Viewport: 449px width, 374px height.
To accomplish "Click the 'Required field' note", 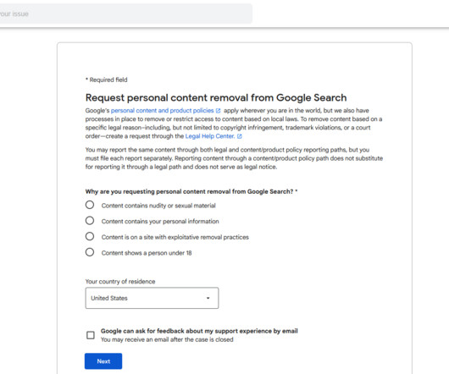I will 107,80.
